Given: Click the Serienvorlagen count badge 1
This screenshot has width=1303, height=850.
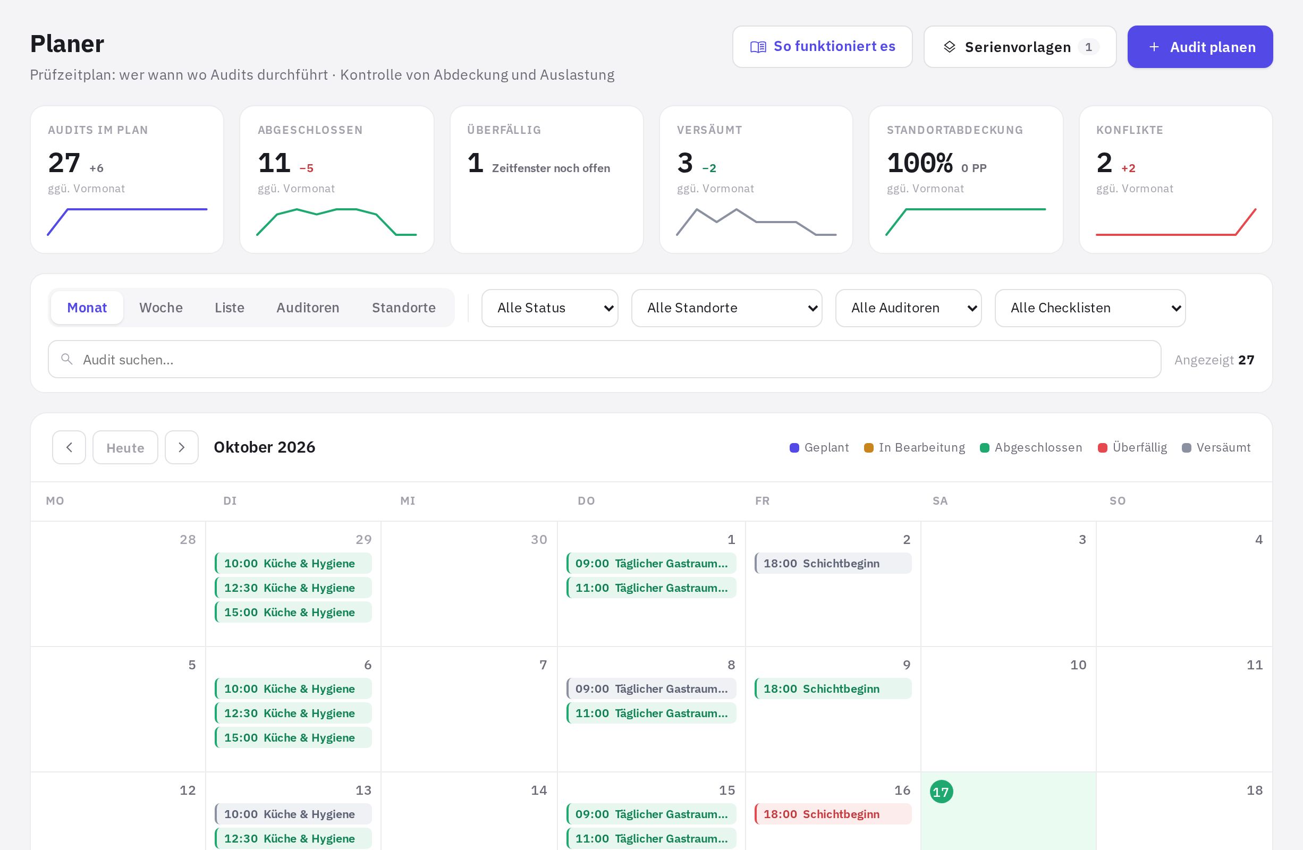Looking at the screenshot, I should click(x=1088, y=47).
